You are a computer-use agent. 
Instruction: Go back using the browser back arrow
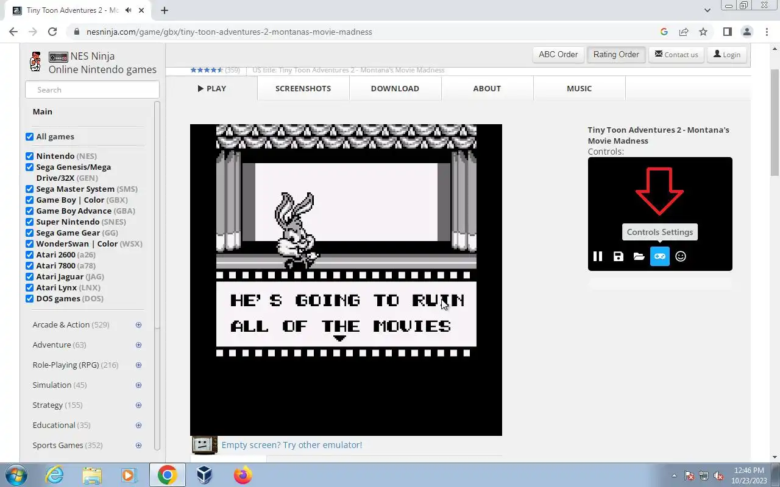[x=13, y=32]
